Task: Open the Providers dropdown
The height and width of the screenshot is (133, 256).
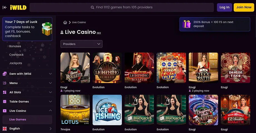Action: point(81,44)
